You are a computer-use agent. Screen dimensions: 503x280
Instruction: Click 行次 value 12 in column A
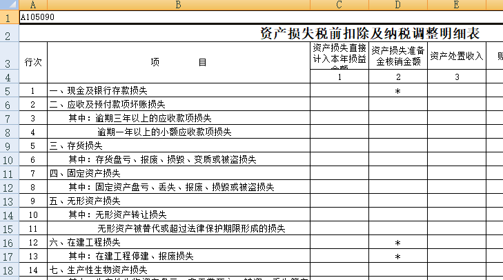click(33, 242)
